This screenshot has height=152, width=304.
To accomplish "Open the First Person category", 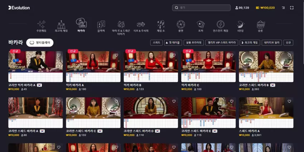I will click(x=240, y=26).
